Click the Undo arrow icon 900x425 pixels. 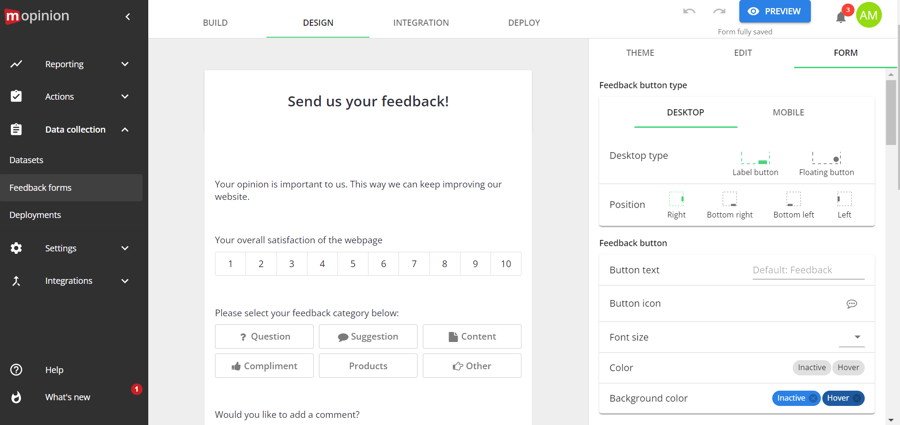(688, 12)
